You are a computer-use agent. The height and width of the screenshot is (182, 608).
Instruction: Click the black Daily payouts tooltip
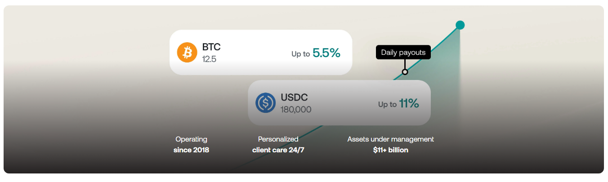coord(403,53)
